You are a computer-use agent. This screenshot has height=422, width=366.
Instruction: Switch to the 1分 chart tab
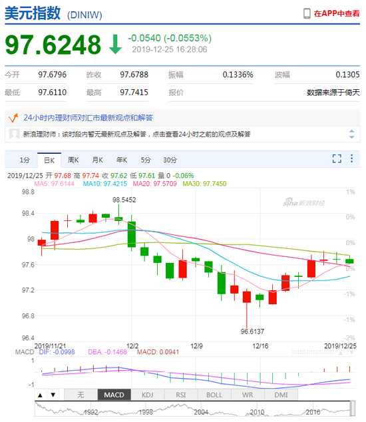pyautogui.click(x=25, y=160)
